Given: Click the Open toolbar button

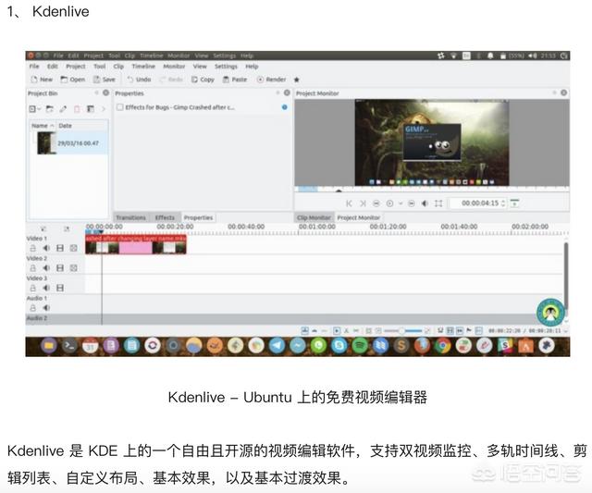Looking at the screenshot, I should tap(73, 80).
